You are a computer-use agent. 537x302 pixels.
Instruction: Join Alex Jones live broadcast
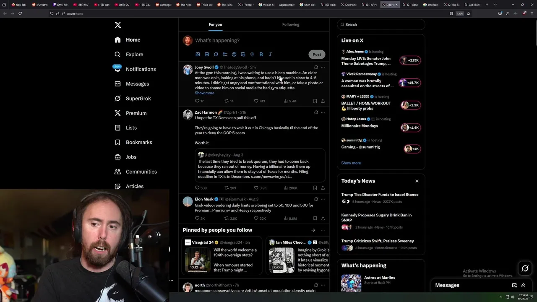(x=381, y=58)
